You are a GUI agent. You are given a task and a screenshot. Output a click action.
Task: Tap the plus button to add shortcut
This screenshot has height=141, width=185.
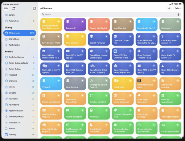[169, 8]
